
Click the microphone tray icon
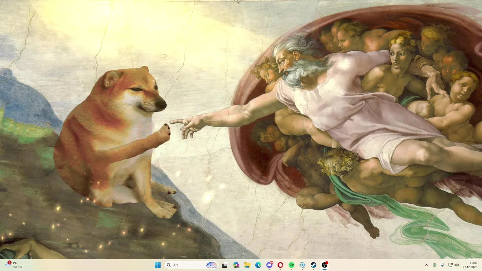click(442, 265)
